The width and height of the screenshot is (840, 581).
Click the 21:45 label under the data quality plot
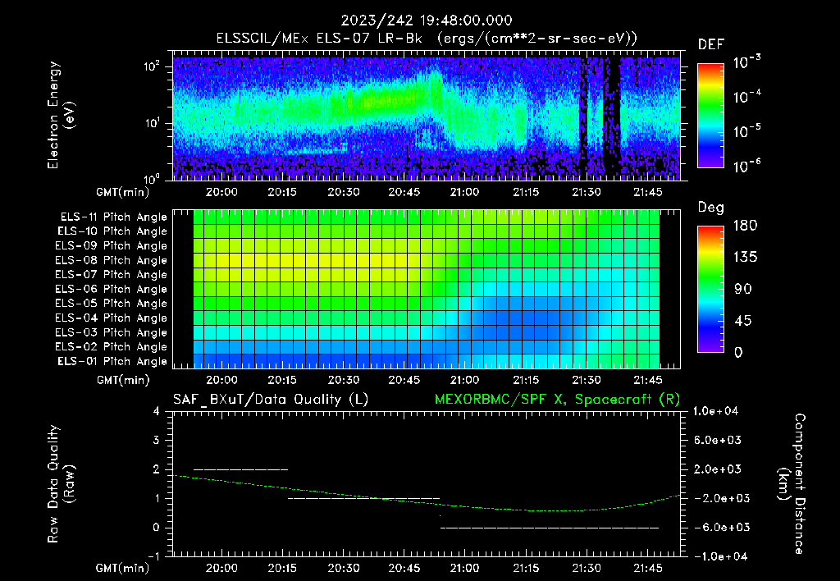(648, 568)
